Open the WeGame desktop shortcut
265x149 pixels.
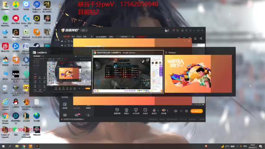(16, 34)
